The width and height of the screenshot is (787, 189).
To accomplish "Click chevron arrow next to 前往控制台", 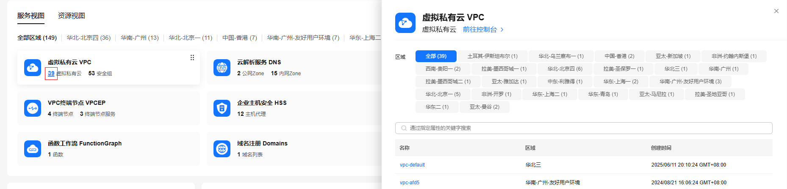I will click(x=502, y=30).
